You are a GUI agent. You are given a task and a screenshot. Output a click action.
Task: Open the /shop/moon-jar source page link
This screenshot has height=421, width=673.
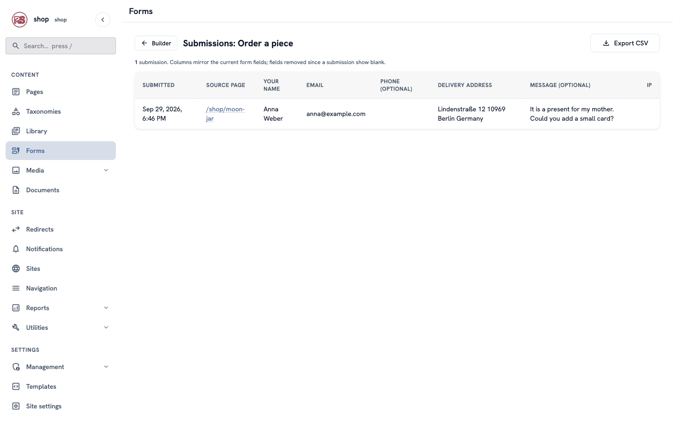(225, 114)
